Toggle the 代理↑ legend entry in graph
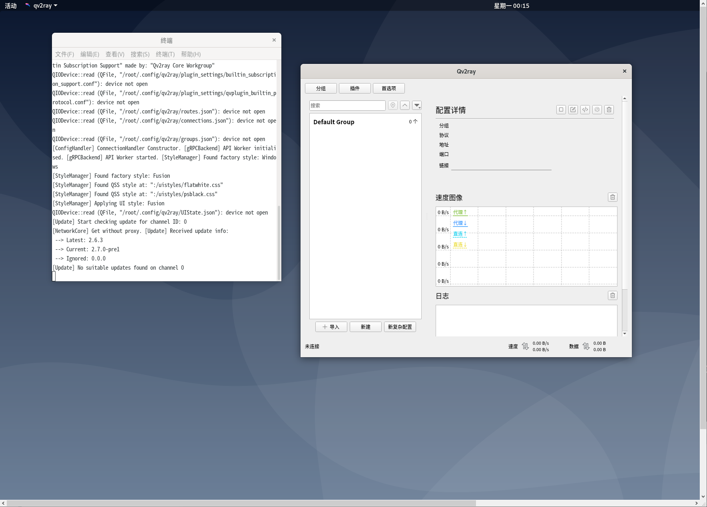Image resolution: width=707 pixels, height=507 pixels. (460, 212)
